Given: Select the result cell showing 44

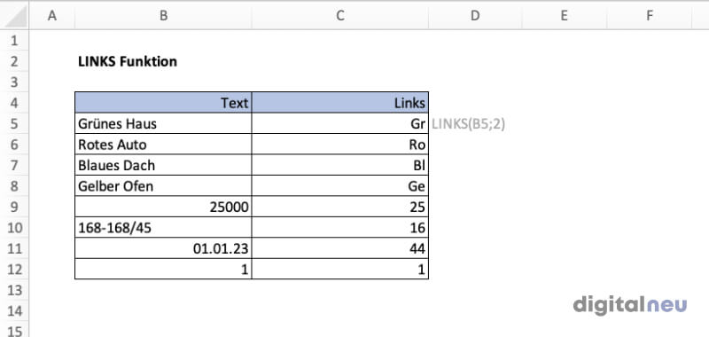Looking at the screenshot, I should (340, 248).
